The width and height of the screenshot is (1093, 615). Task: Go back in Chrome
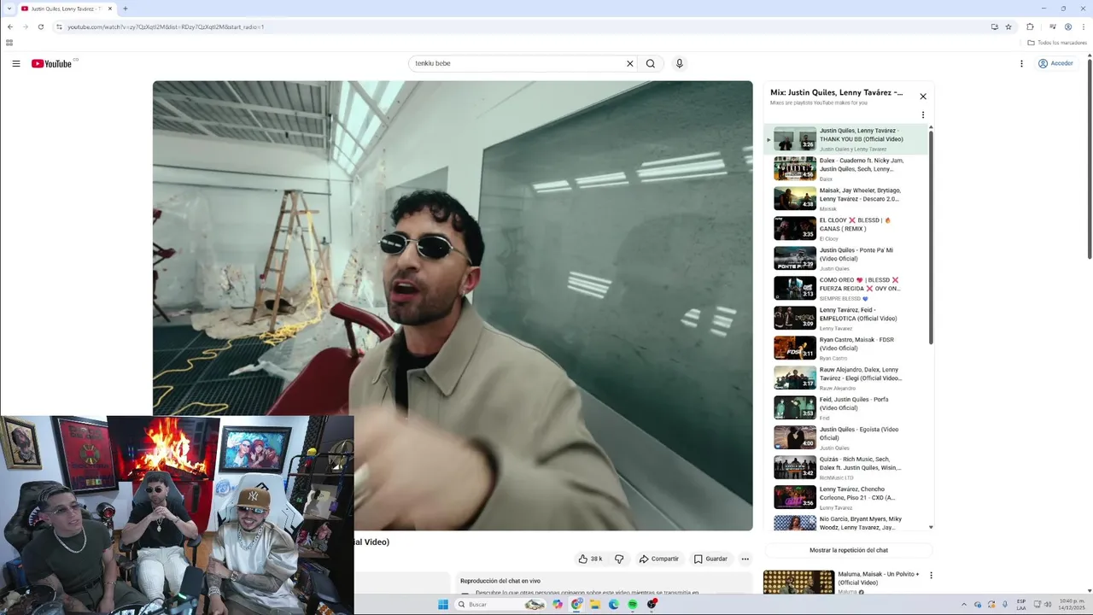9,26
